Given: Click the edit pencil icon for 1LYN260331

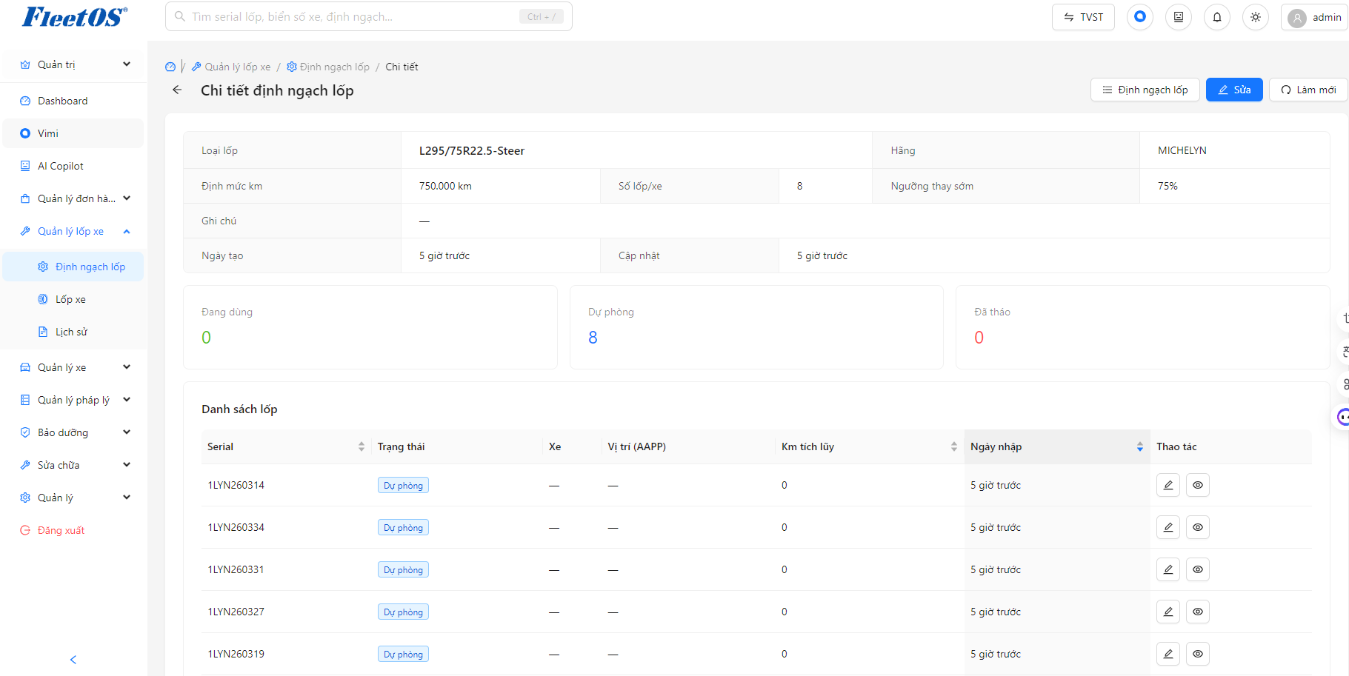Looking at the screenshot, I should (1168, 569).
